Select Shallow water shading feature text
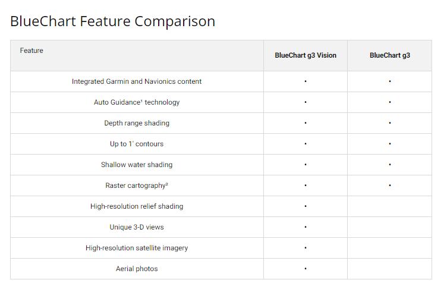The image size is (444, 286). 137,165
